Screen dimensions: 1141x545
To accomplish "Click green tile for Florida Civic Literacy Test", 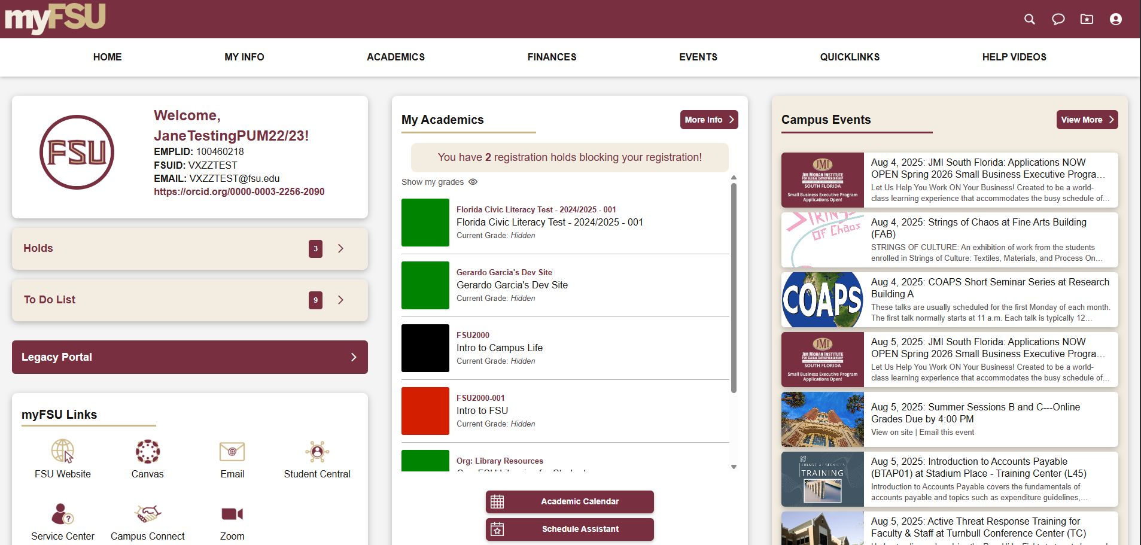I will click(425, 223).
